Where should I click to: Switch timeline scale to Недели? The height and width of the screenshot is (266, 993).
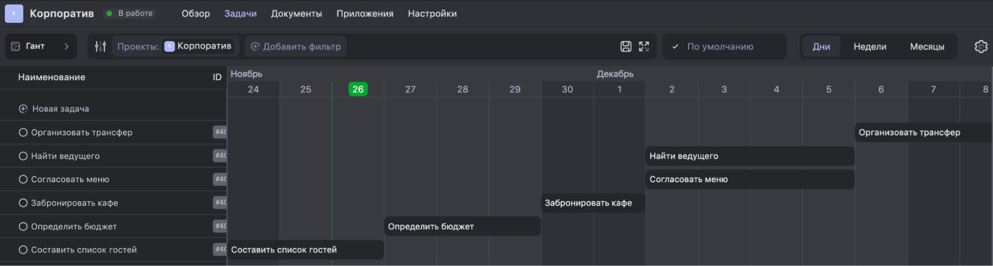coord(869,47)
